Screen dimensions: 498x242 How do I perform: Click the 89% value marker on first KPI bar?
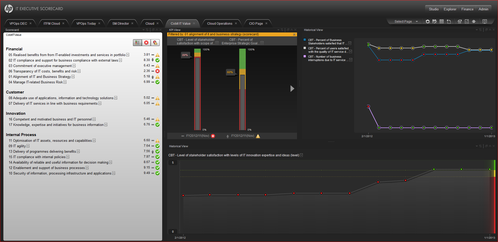[x=185, y=55]
